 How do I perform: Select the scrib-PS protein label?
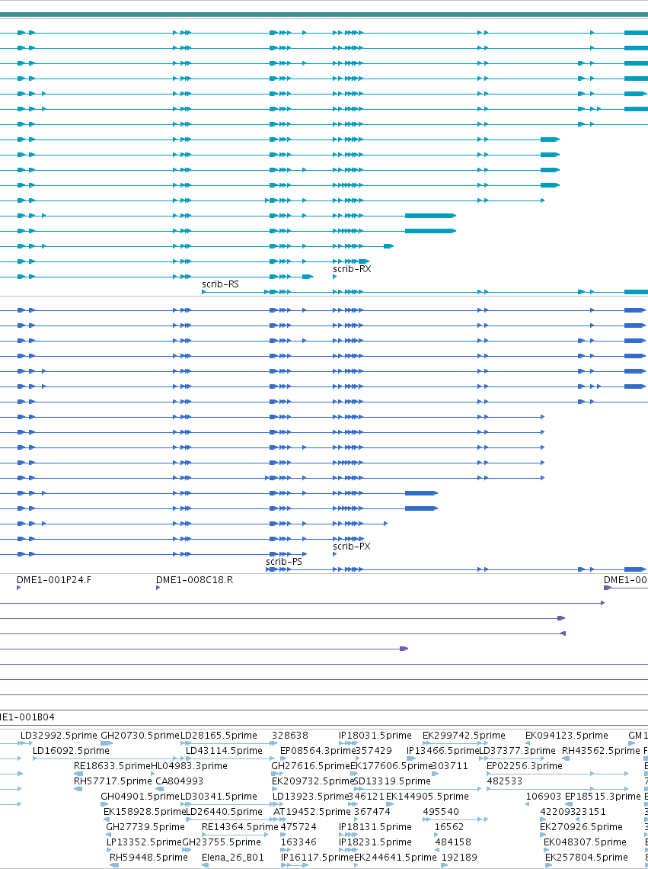284,562
